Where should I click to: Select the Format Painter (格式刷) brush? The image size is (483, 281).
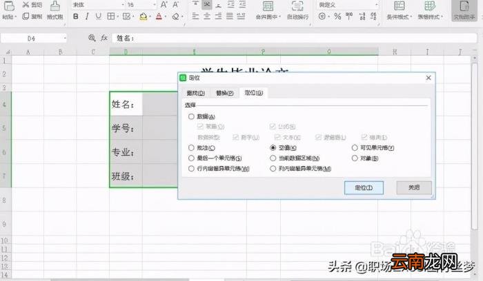55,6
